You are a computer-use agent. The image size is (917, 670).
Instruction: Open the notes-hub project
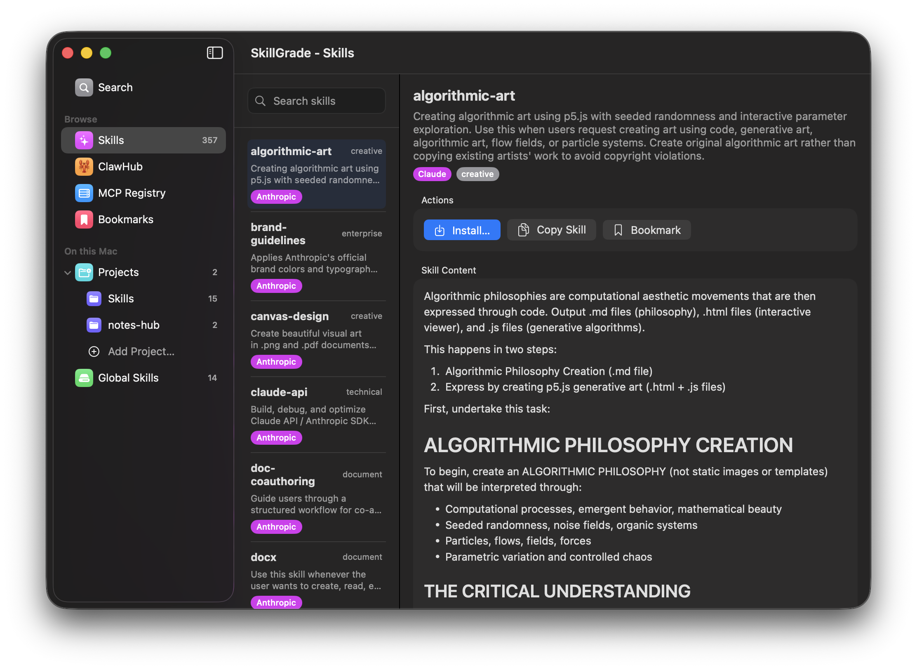click(x=143, y=325)
